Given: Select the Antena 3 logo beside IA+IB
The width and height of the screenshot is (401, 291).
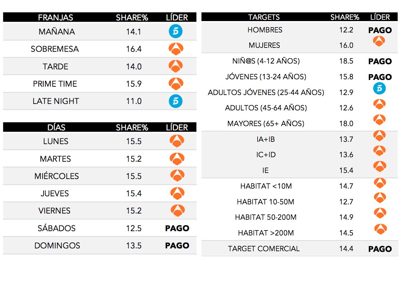Looking at the screenshot, I should pyautogui.click(x=379, y=135).
